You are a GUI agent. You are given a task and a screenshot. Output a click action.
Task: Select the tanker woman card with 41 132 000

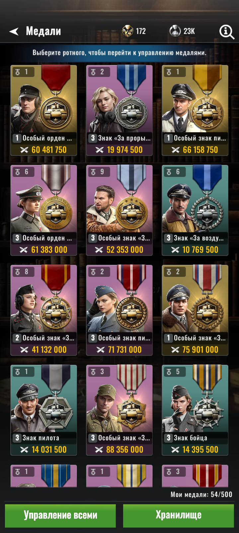(x=44, y=310)
